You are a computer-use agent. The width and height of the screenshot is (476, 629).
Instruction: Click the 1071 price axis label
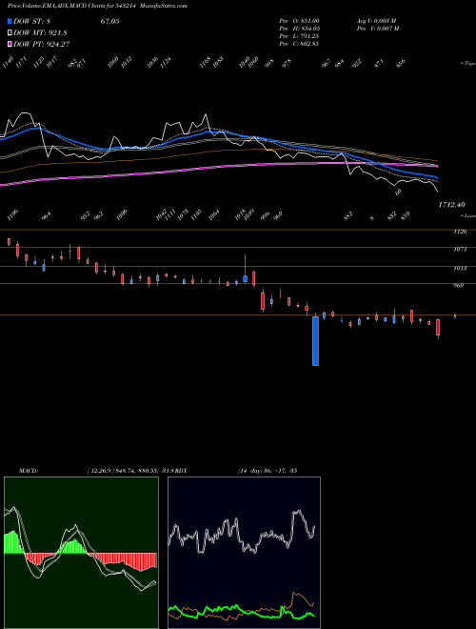click(461, 249)
